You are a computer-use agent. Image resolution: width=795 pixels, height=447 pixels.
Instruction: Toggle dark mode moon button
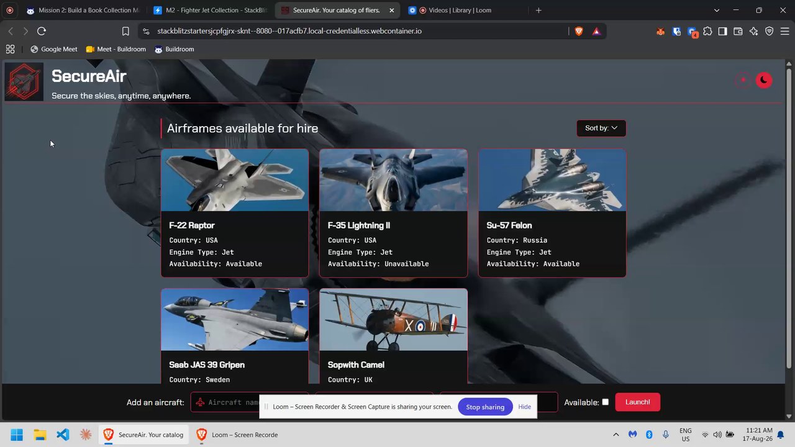[x=764, y=80]
